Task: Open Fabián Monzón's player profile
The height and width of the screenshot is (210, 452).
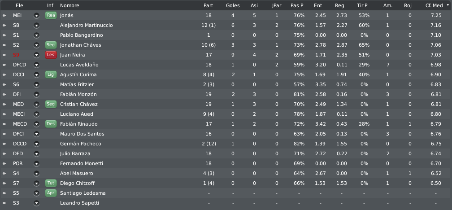Action: click(x=78, y=94)
